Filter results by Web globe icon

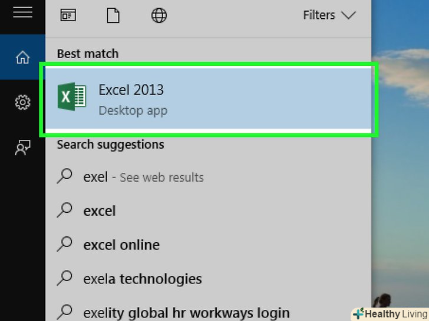click(159, 15)
